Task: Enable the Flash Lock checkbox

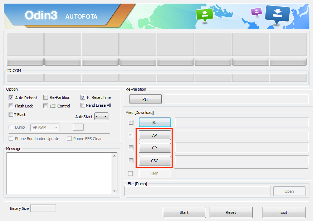Action: 11,106
